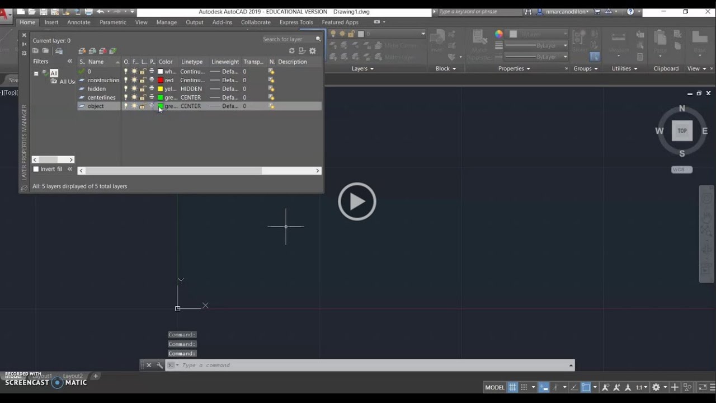Click the Search for layer field
The image size is (716, 403).
288,39
